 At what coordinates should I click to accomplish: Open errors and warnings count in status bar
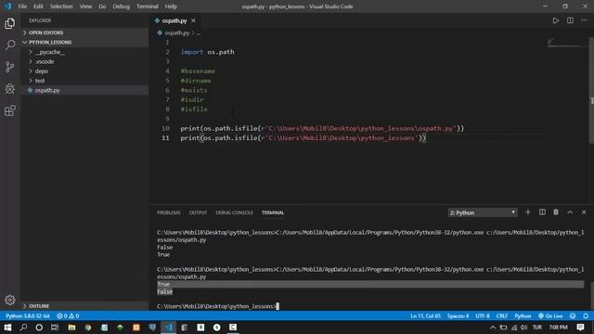[68, 315]
